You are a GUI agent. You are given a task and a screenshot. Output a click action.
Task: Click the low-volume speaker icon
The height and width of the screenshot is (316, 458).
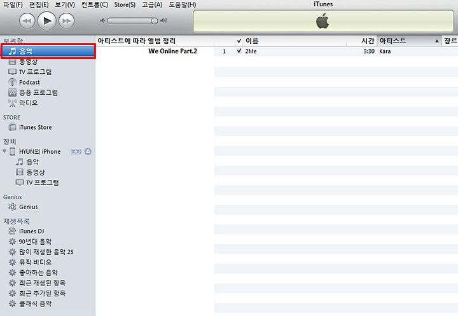point(102,21)
